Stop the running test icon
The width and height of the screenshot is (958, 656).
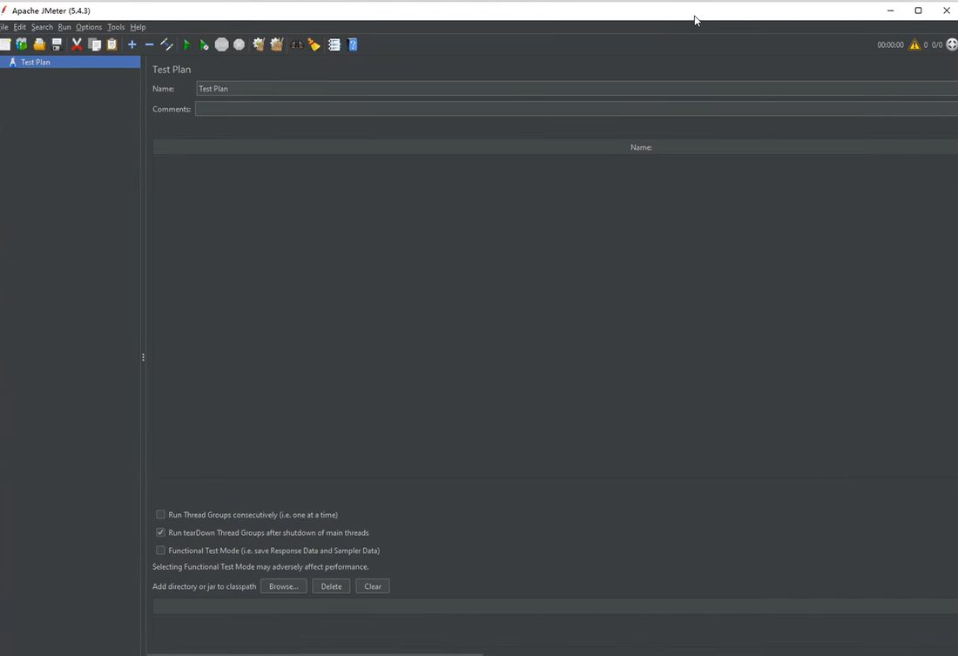tap(222, 44)
